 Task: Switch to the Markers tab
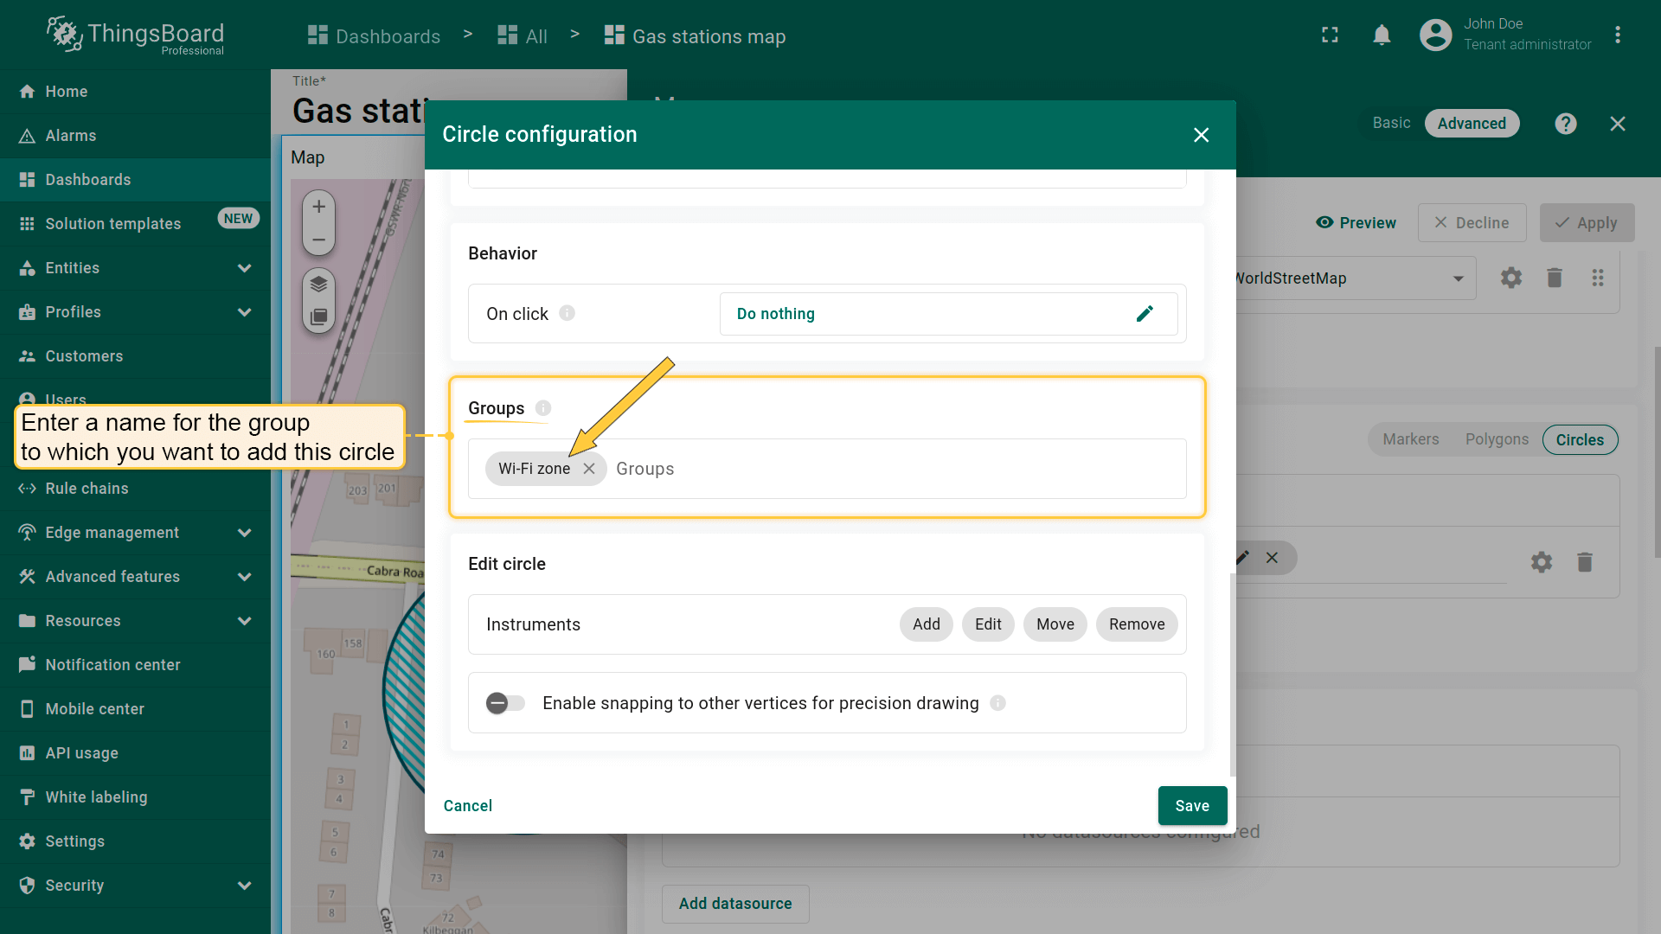[x=1410, y=439]
